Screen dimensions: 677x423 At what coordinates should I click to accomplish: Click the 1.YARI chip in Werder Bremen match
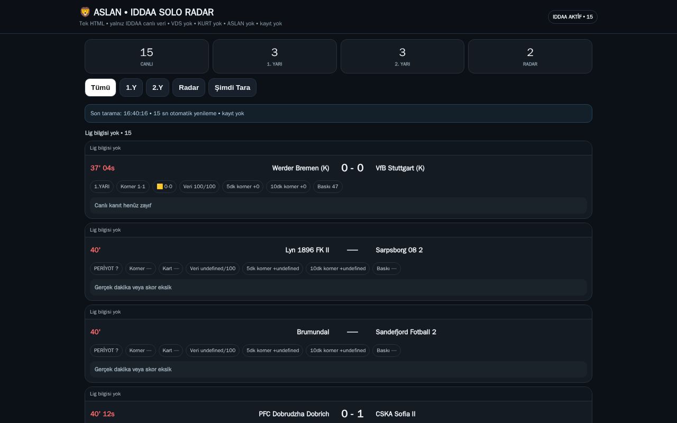[102, 187]
